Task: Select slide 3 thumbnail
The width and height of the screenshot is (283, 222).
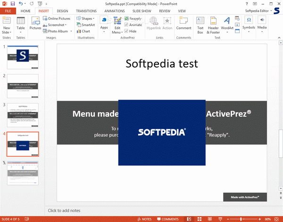Action: (x=23, y=115)
